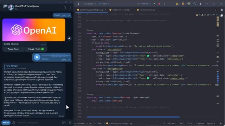Select the "Текст - Текст" mode button
The width and height of the screenshot is (225, 126).
[x=13, y=49]
